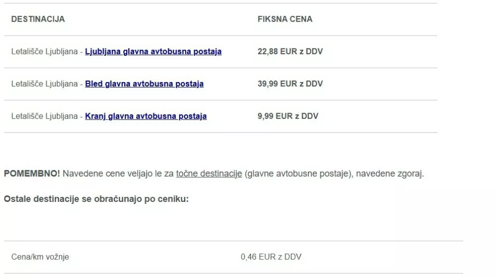The height and width of the screenshot is (277, 495).
Task: Click the 0,46 EUR z DDV value
Action: [x=271, y=257]
